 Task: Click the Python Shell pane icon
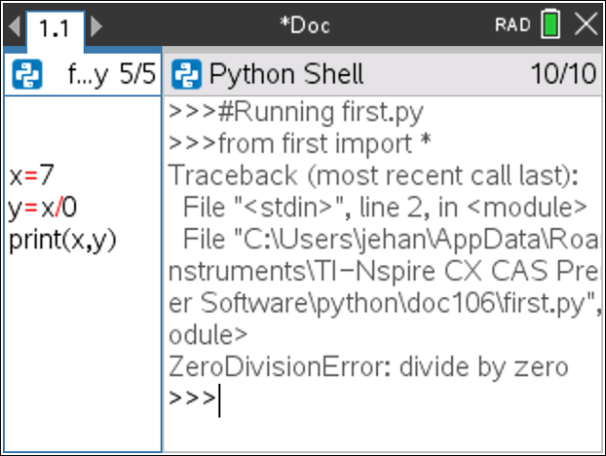pyautogui.click(x=187, y=74)
